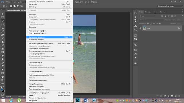Toggle New Selection mode in the options bar

11,6
